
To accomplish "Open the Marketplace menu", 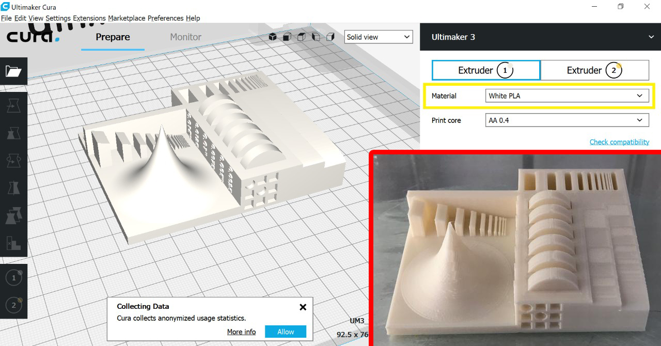I will pyautogui.click(x=127, y=18).
